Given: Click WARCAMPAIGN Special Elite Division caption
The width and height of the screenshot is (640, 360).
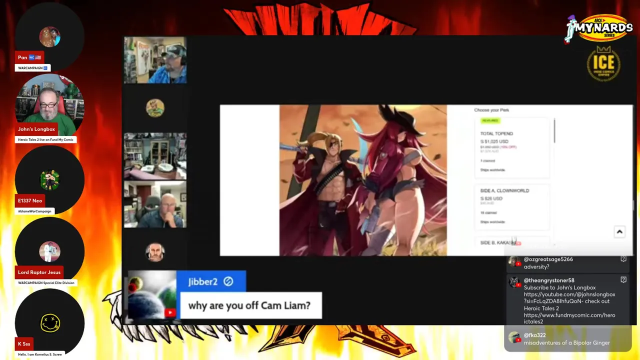Looking at the screenshot, I should [x=46, y=282].
